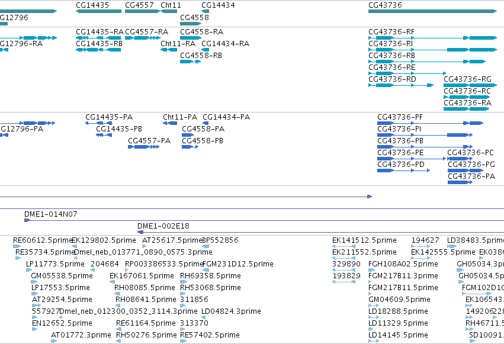Select BAC clone DME1-002E18
Image resolution: width=504 pixels, height=344 pixels.
pos(163,226)
